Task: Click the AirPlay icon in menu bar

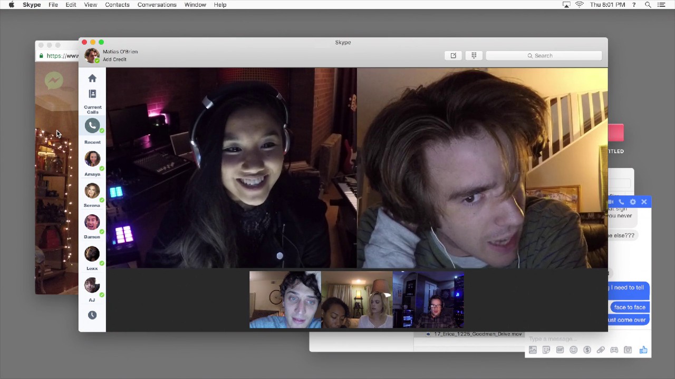Action: 566,5
